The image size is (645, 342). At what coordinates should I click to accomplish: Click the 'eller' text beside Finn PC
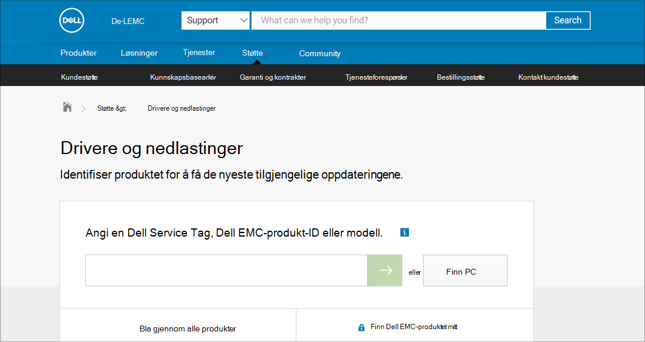[415, 272]
